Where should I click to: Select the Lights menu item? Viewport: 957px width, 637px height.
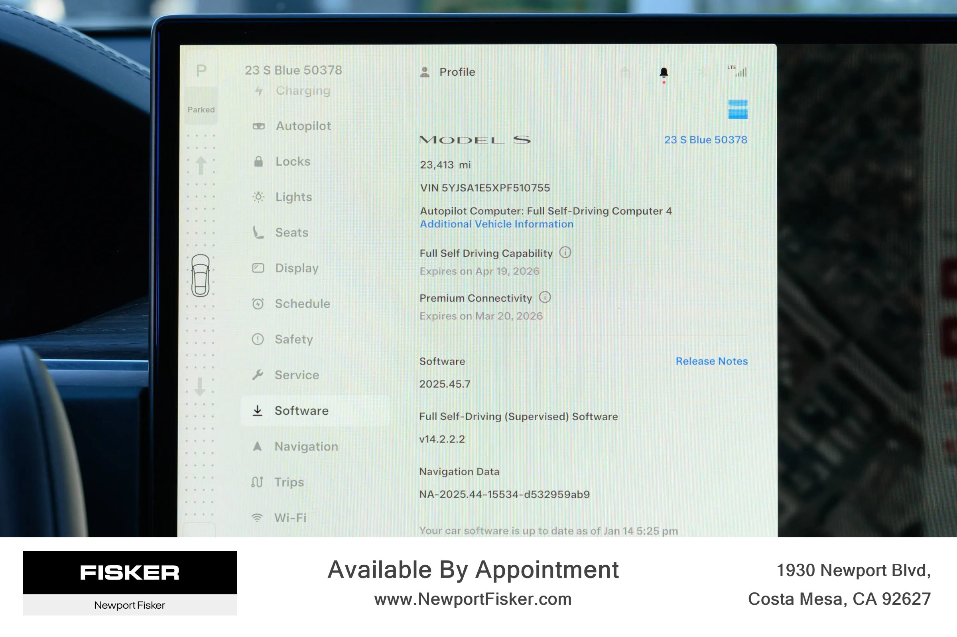[293, 197]
